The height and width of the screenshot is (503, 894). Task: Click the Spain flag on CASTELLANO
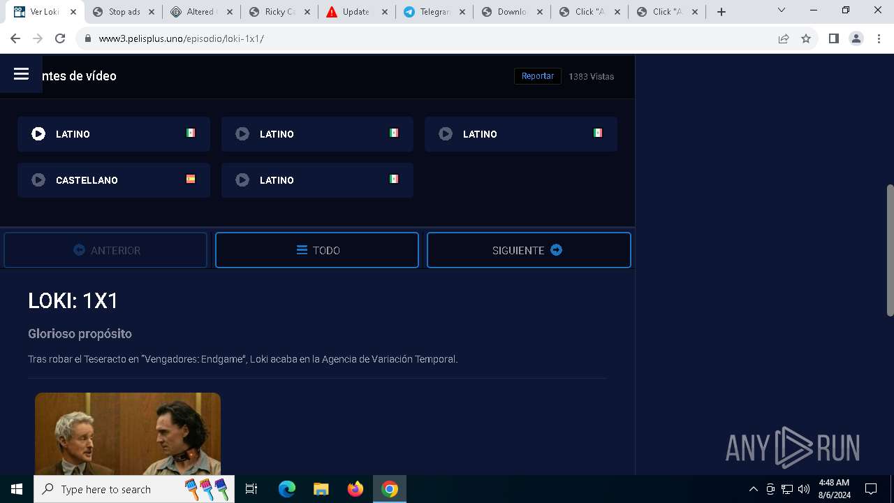pyautogui.click(x=191, y=179)
